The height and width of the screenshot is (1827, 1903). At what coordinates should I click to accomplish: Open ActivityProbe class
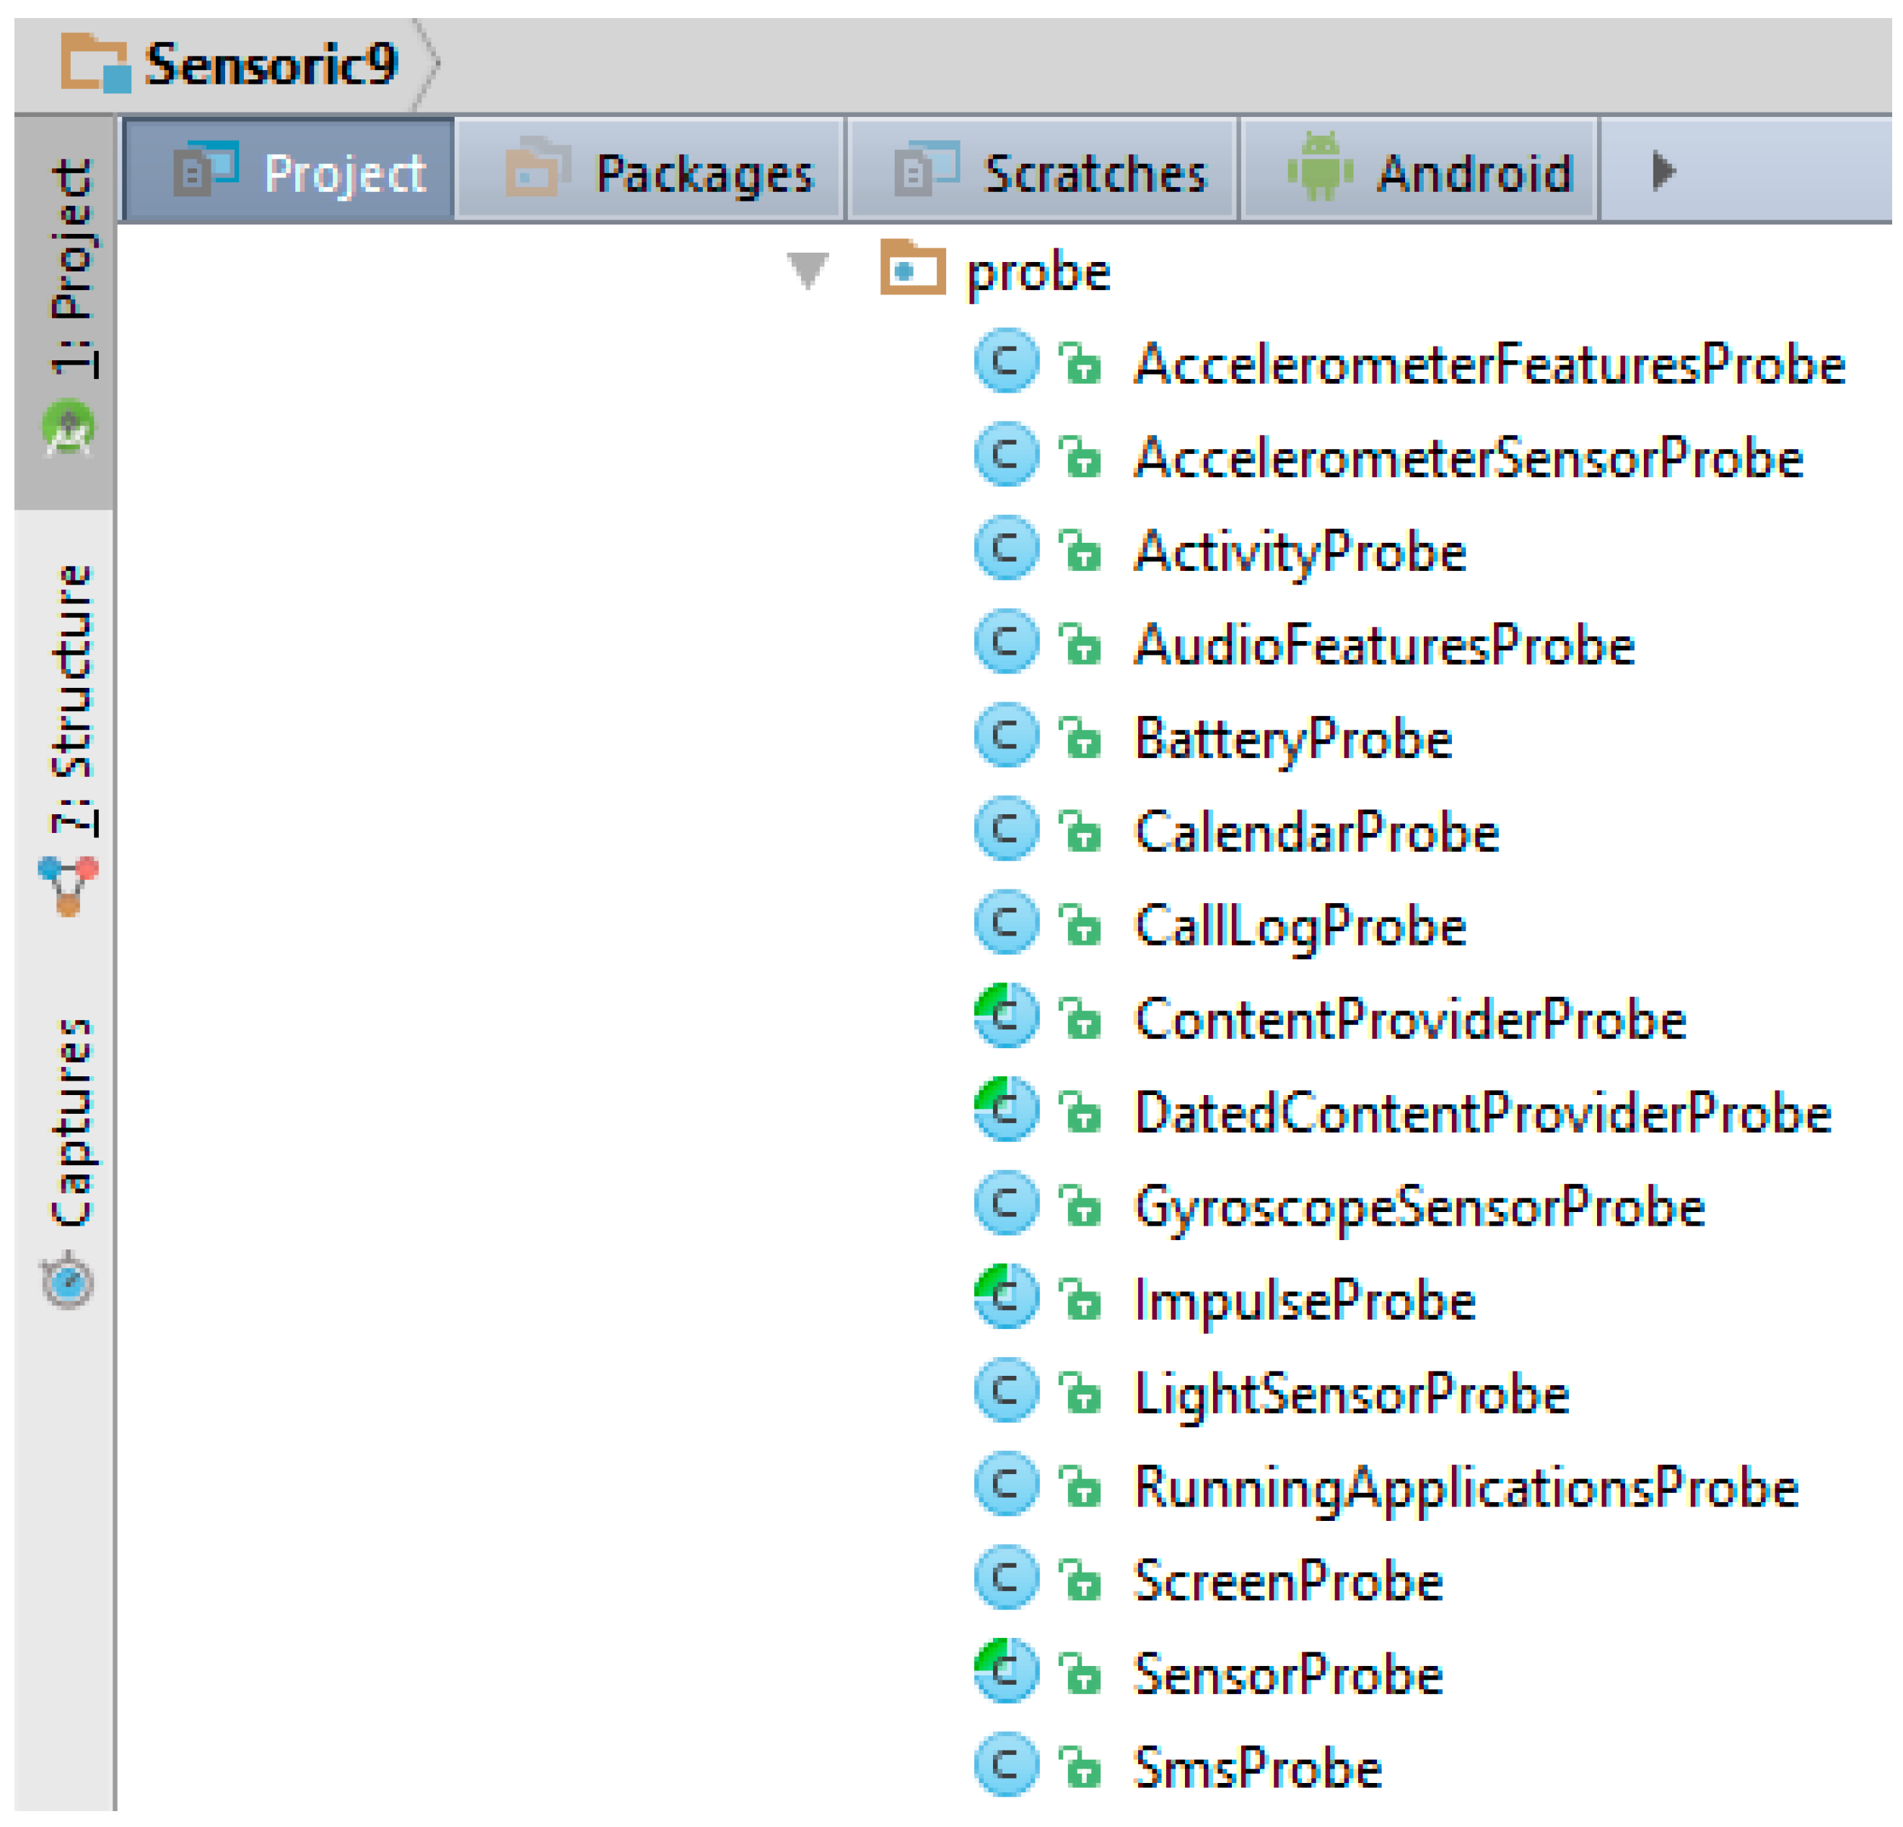click(x=1300, y=553)
